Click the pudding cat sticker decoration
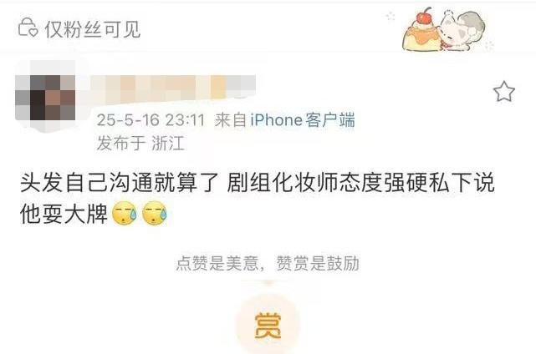The width and height of the screenshot is (536, 354). pos(444,30)
